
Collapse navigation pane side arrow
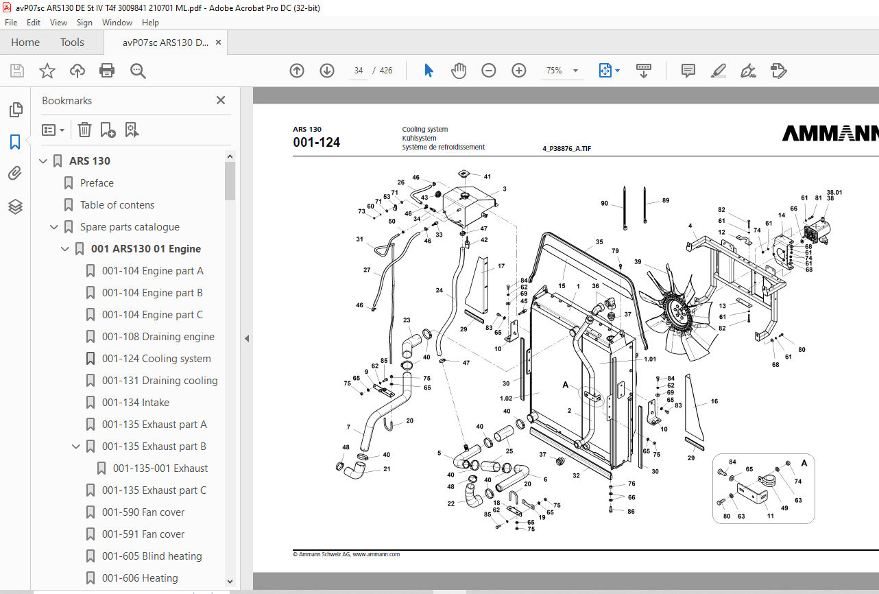point(246,339)
